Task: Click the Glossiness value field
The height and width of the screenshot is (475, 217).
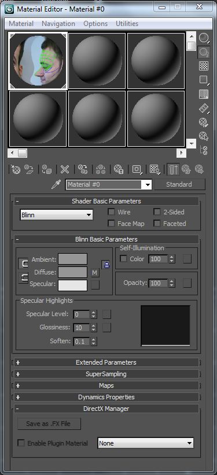Action: pos(82,328)
